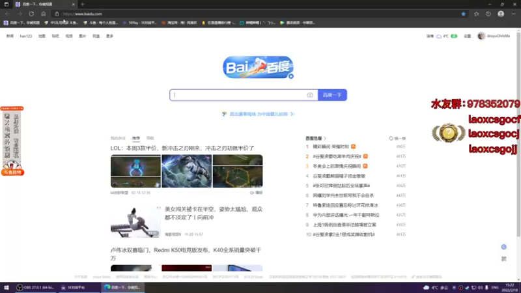The image size is (521, 293).
Task: Open the Windows Start menu
Action: point(7,287)
